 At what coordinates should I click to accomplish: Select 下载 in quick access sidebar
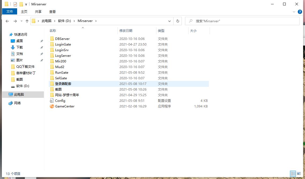click(x=20, y=47)
